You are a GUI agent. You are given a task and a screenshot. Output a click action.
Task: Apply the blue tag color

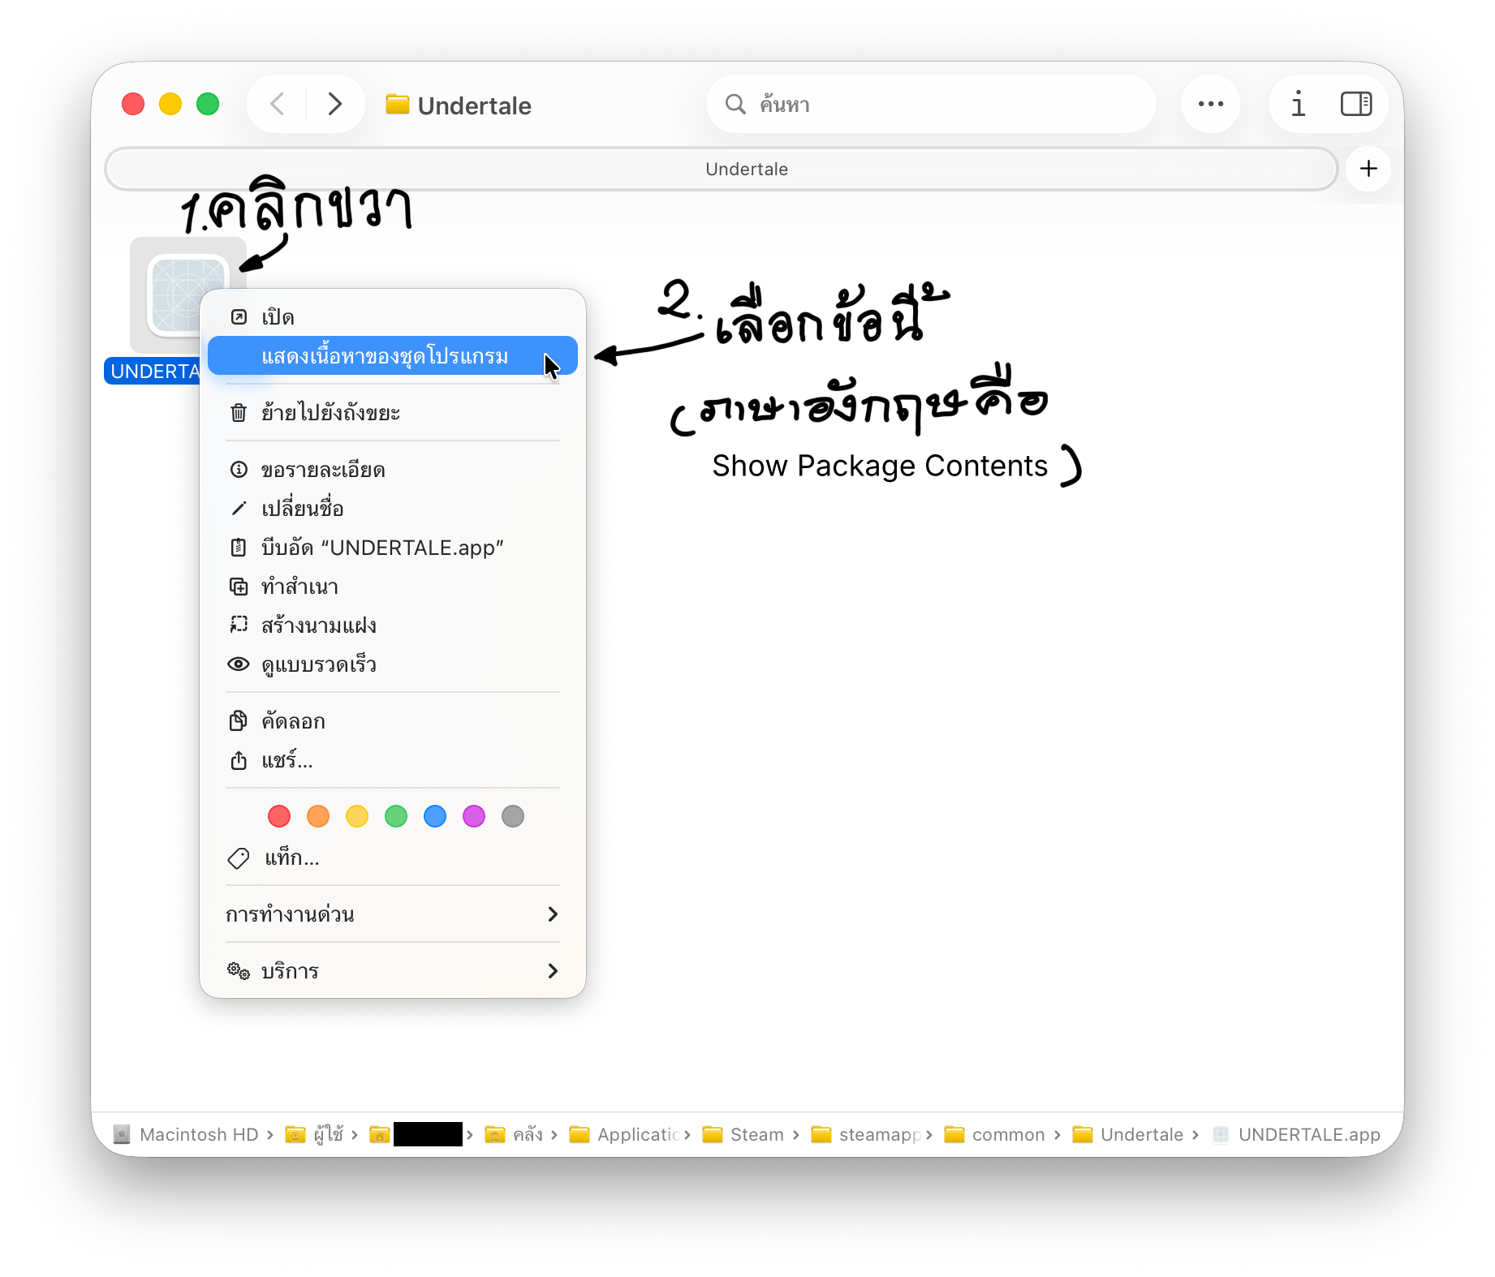pyautogui.click(x=435, y=816)
